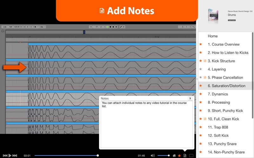The width and height of the screenshot is (254, 158).
Task: Close the Notes popup with X
Action: [x=190, y=98]
